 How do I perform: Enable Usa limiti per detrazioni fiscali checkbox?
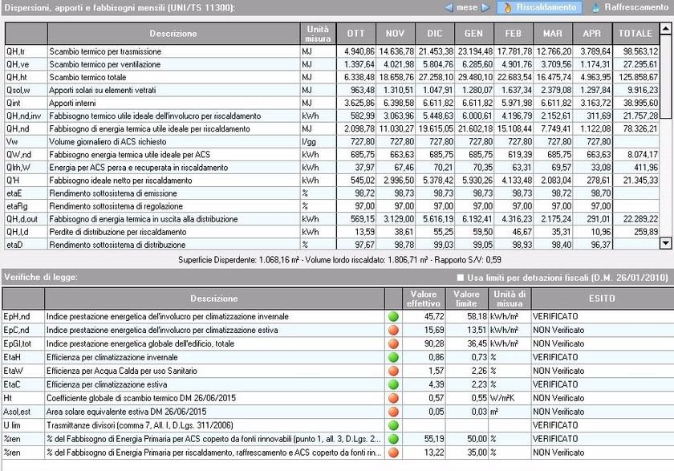tap(460, 278)
